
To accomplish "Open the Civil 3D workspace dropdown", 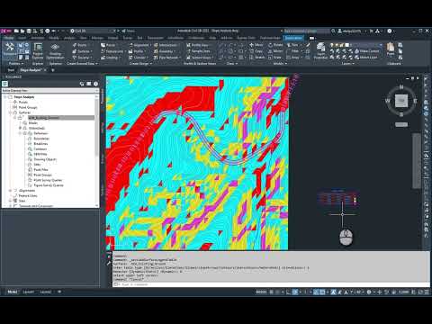I will [x=93, y=31].
